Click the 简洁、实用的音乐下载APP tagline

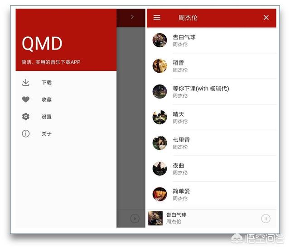click(x=51, y=62)
